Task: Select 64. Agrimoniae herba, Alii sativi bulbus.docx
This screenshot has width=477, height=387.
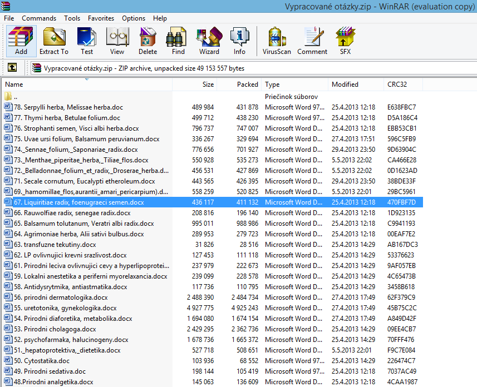Action: [212, 234]
